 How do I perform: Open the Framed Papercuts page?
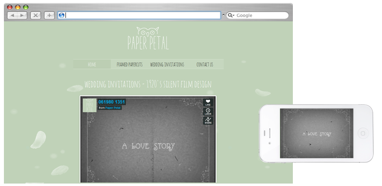pyautogui.click(x=130, y=65)
